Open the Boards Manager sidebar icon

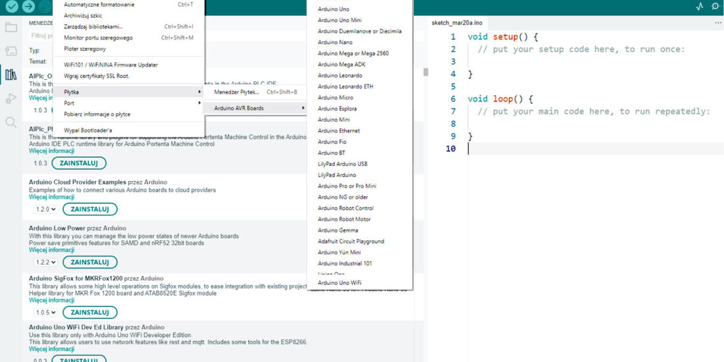point(11,50)
